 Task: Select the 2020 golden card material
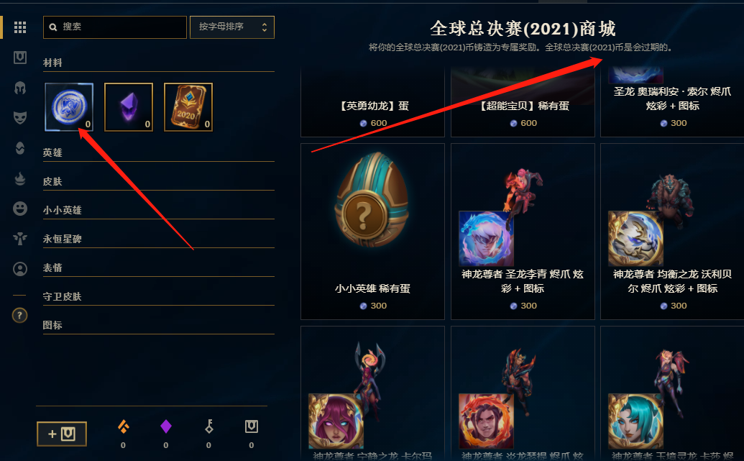pyautogui.click(x=188, y=107)
